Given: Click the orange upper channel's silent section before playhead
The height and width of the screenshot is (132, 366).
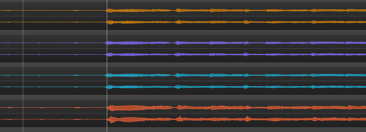Looking at the screenshot, I should pos(53,10).
